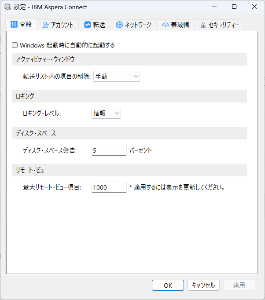Open the 転送リスト内の項目の削除 dropdown
This screenshot has height=300, width=265.
point(117,77)
